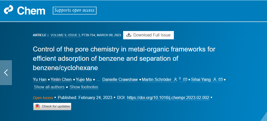The width and height of the screenshot is (267, 121).
Task: Open the Volume 9, Issue 3 link
Action: point(65,35)
